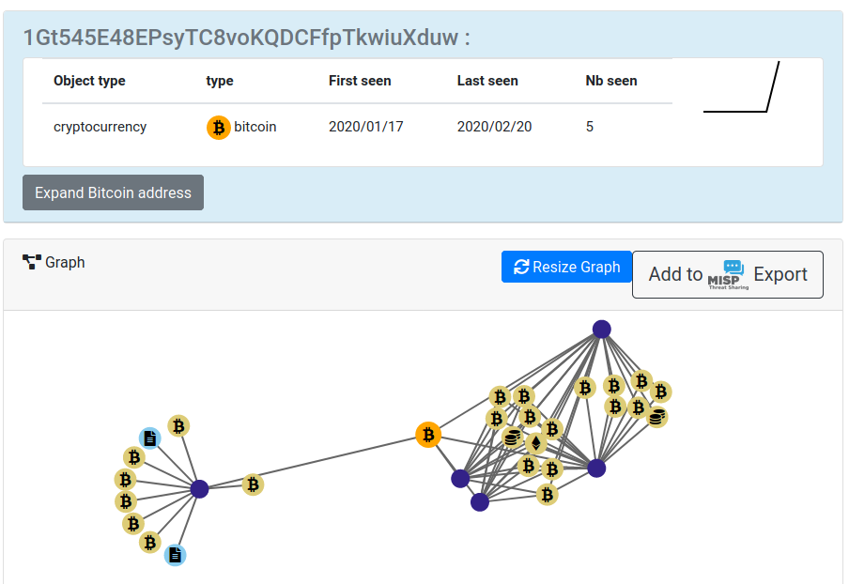The height and width of the screenshot is (584, 849).
Task: Click the topmost dark purple node
Action: pos(602,329)
